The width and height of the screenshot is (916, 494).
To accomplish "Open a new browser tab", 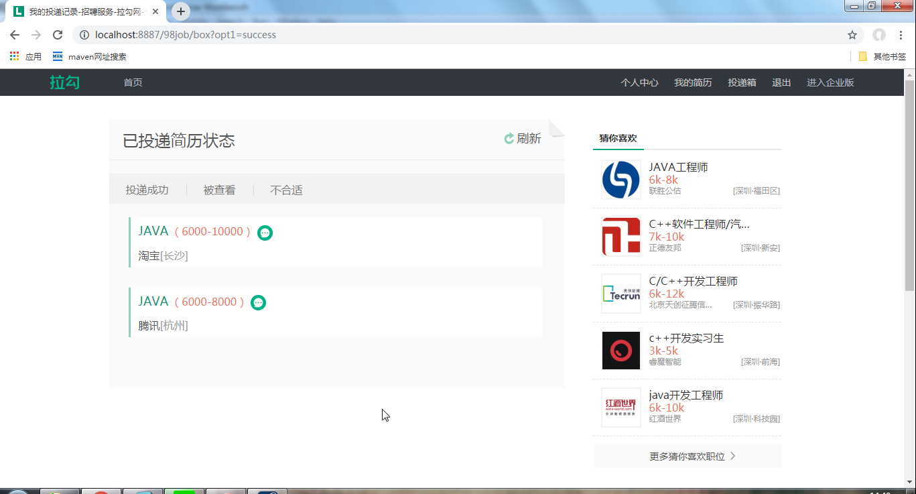I will (181, 11).
